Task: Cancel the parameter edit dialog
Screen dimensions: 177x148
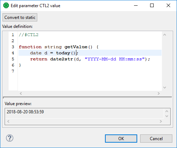Action: pos(156,139)
